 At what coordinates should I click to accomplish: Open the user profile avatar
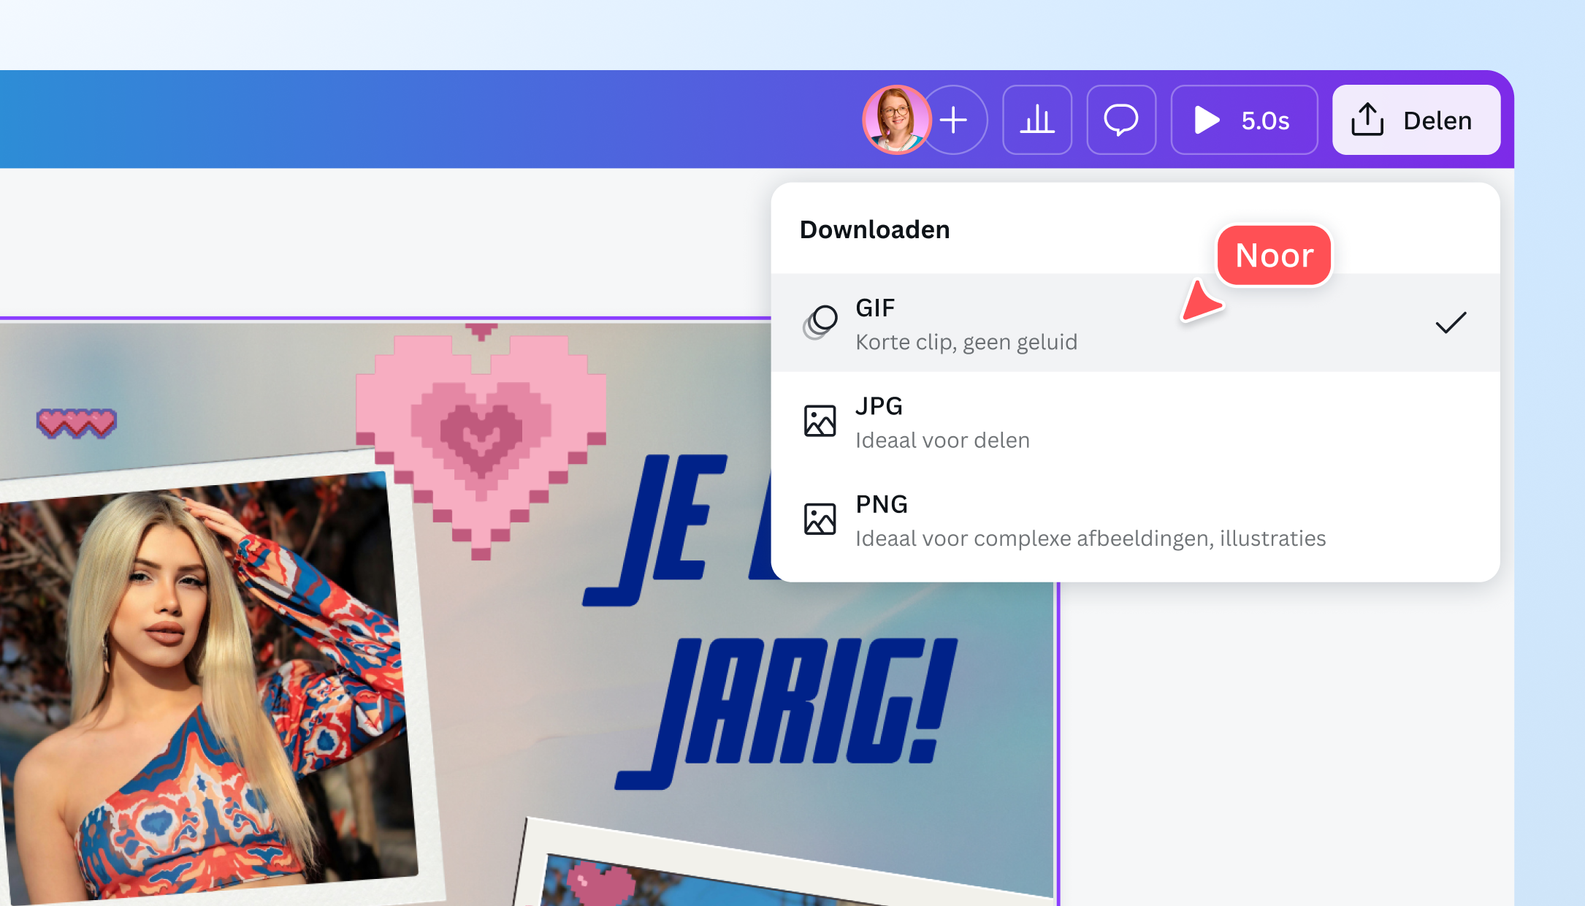896,120
